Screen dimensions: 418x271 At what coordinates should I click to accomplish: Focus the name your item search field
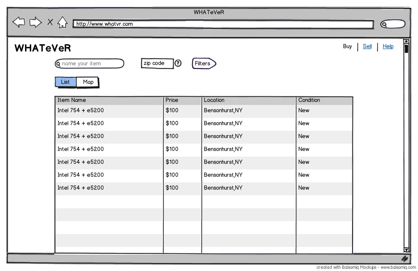[x=90, y=64]
